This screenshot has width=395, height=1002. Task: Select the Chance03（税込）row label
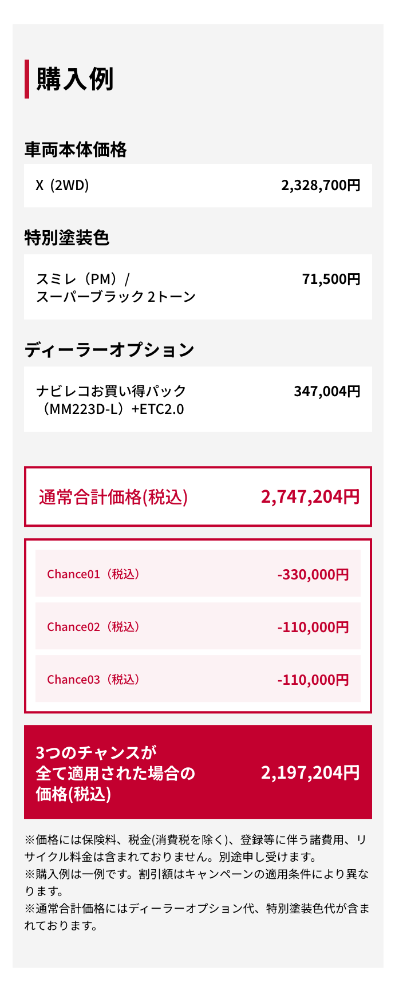coord(94,680)
